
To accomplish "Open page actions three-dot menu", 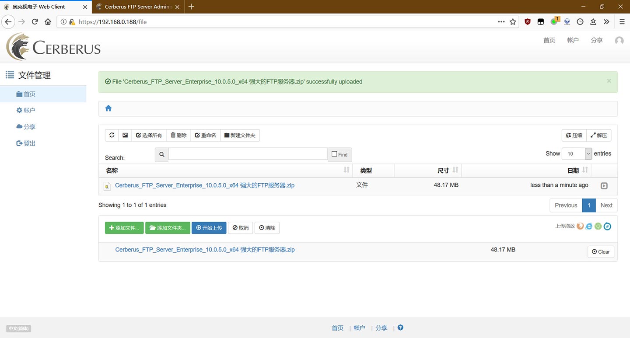I will (501, 22).
